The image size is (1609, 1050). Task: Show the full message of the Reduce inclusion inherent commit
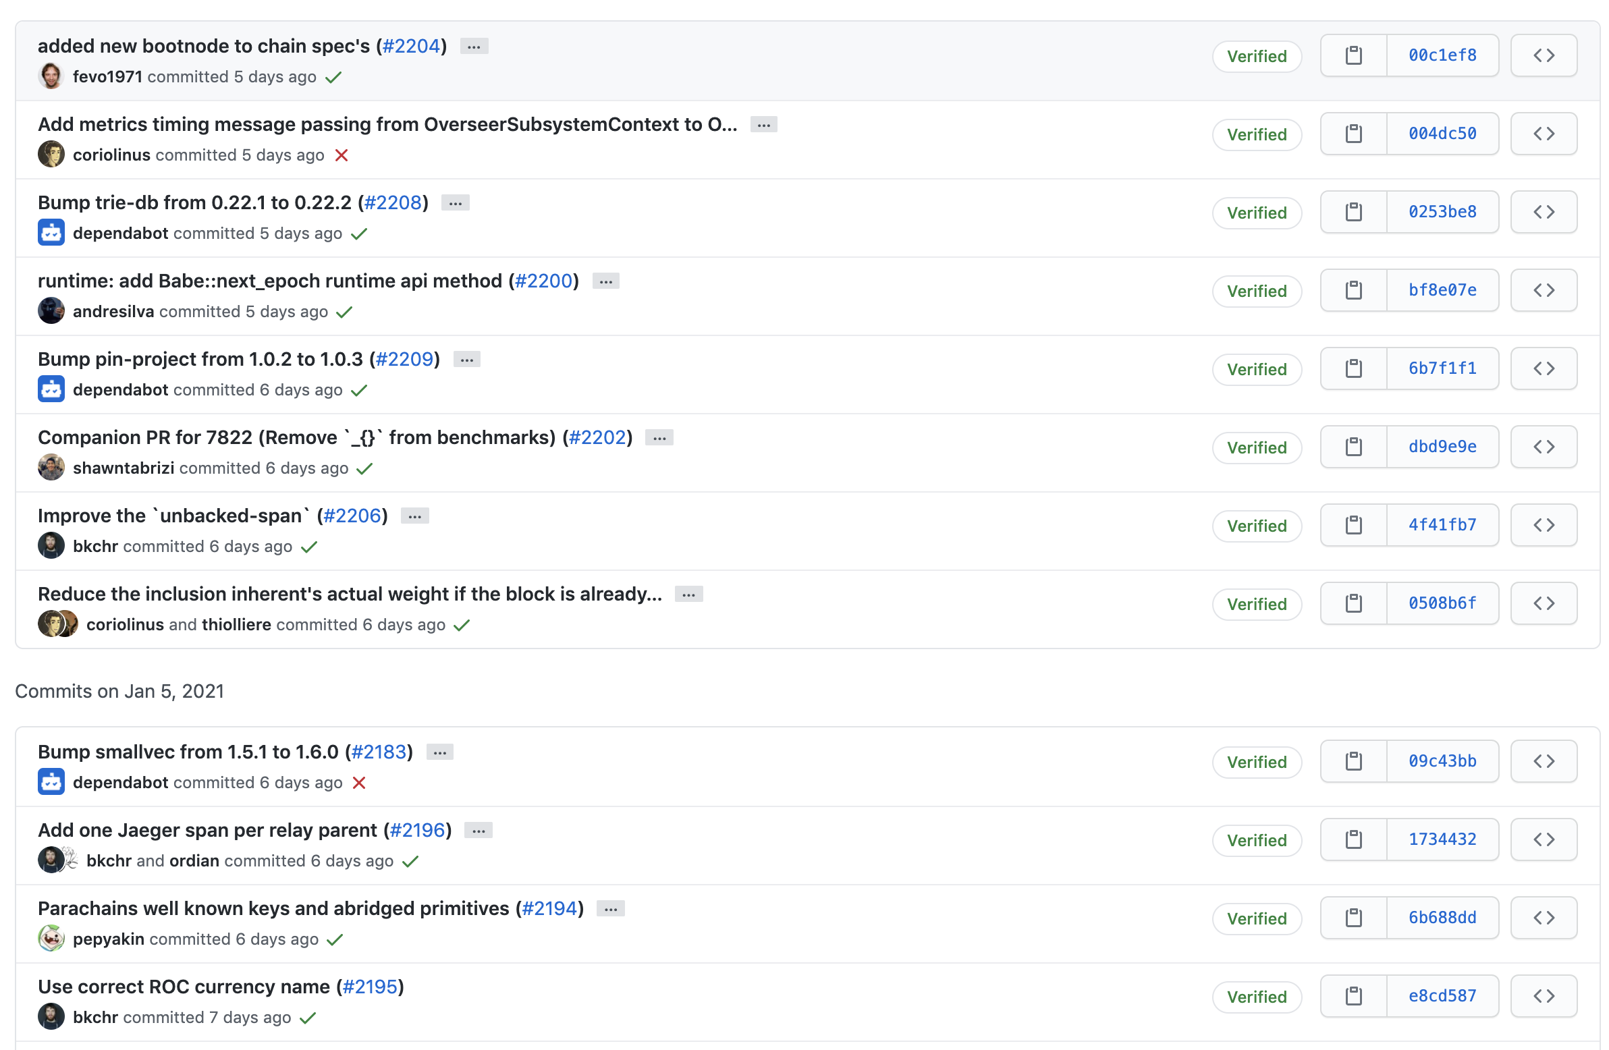pyautogui.click(x=688, y=595)
